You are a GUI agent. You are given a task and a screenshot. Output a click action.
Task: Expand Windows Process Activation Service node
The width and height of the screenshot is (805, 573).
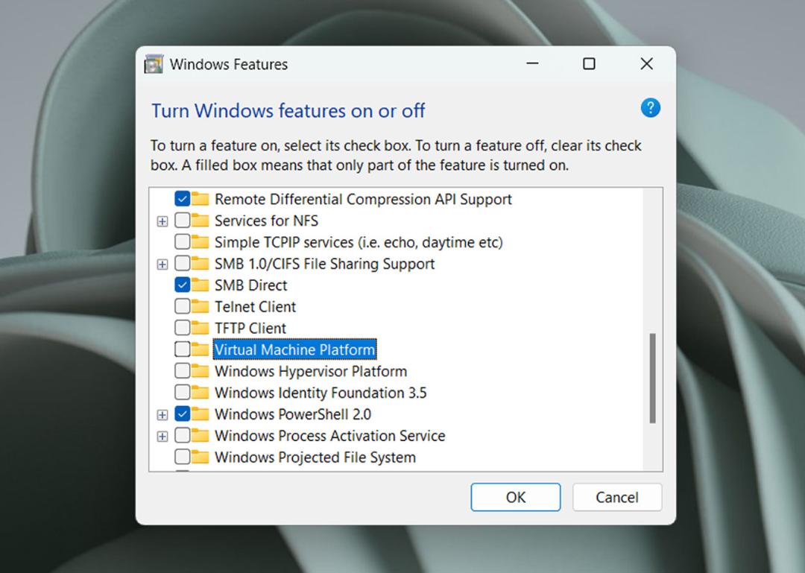[x=162, y=437]
